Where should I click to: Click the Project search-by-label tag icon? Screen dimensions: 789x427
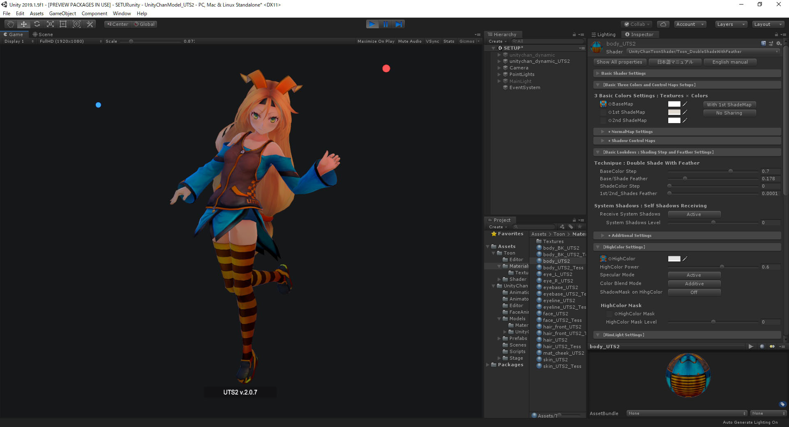point(571,227)
